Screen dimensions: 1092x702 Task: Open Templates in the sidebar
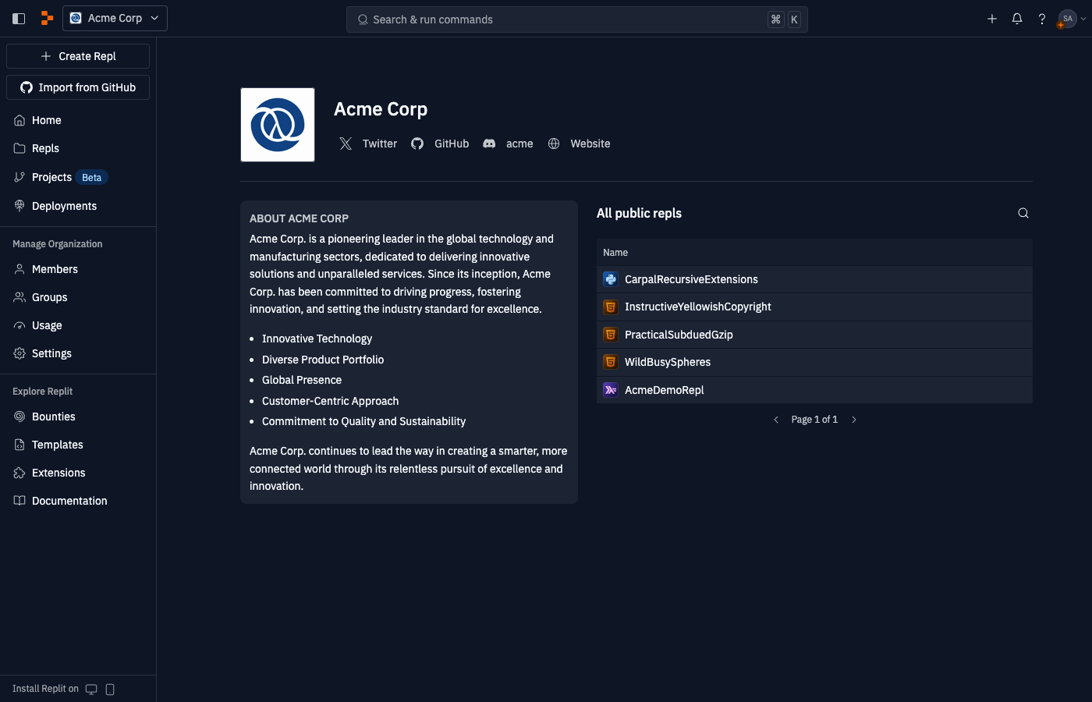pos(78,445)
